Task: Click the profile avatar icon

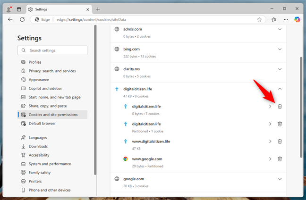Action: pos(8,9)
